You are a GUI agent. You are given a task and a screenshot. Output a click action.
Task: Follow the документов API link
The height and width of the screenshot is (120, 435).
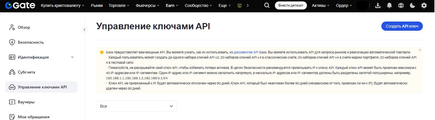(246, 52)
